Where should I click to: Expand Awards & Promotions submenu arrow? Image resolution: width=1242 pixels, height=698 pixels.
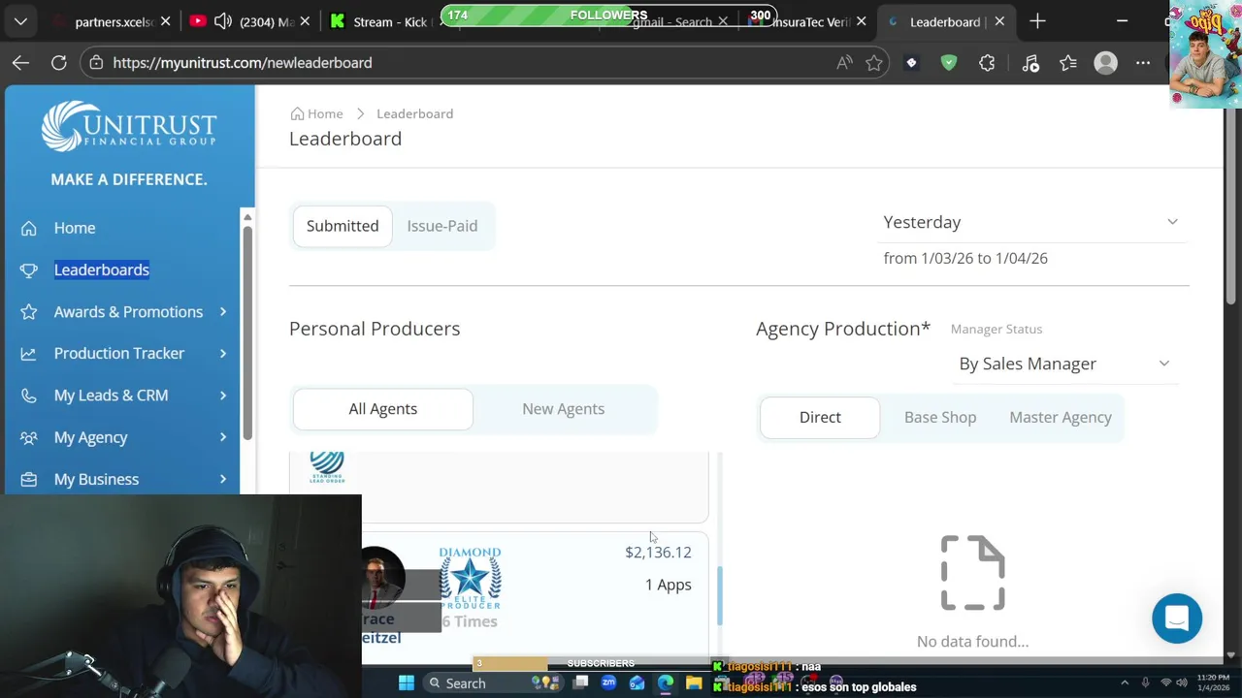223,312
